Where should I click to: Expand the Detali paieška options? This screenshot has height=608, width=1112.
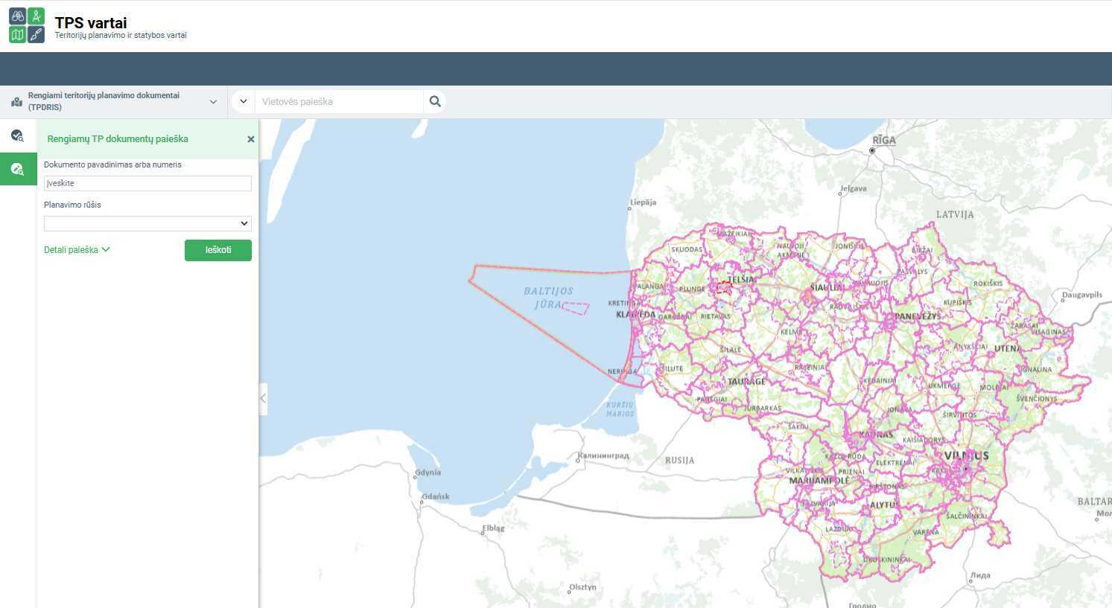coord(77,250)
